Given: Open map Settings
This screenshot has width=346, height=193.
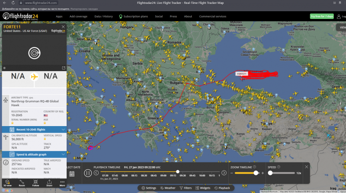Looking at the screenshot, I should click(x=149, y=188).
